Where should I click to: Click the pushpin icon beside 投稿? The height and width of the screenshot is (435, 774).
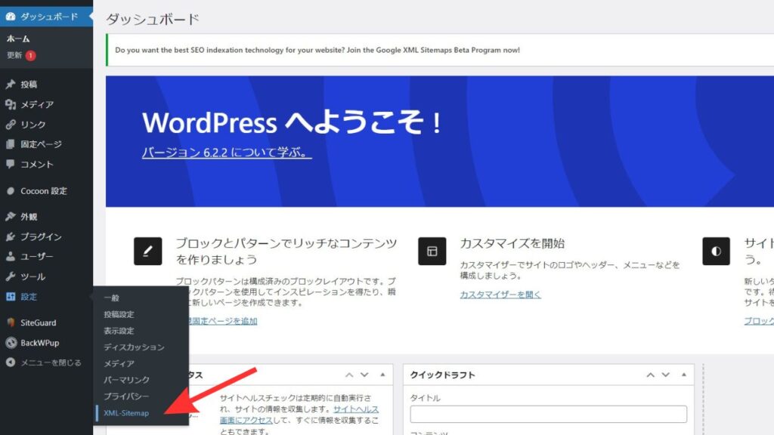[x=11, y=85]
